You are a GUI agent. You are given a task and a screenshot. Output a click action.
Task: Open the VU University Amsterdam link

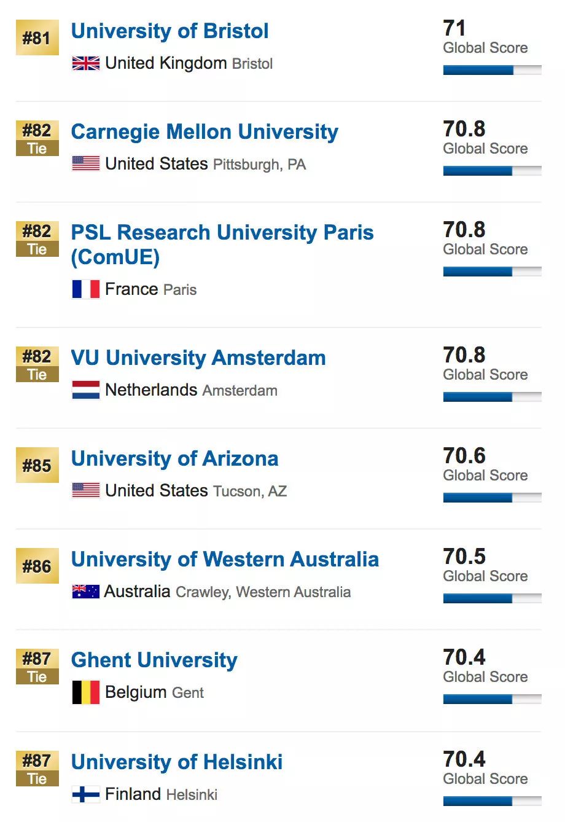click(198, 358)
